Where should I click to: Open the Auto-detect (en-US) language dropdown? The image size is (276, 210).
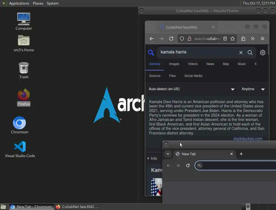coord(192,89)
